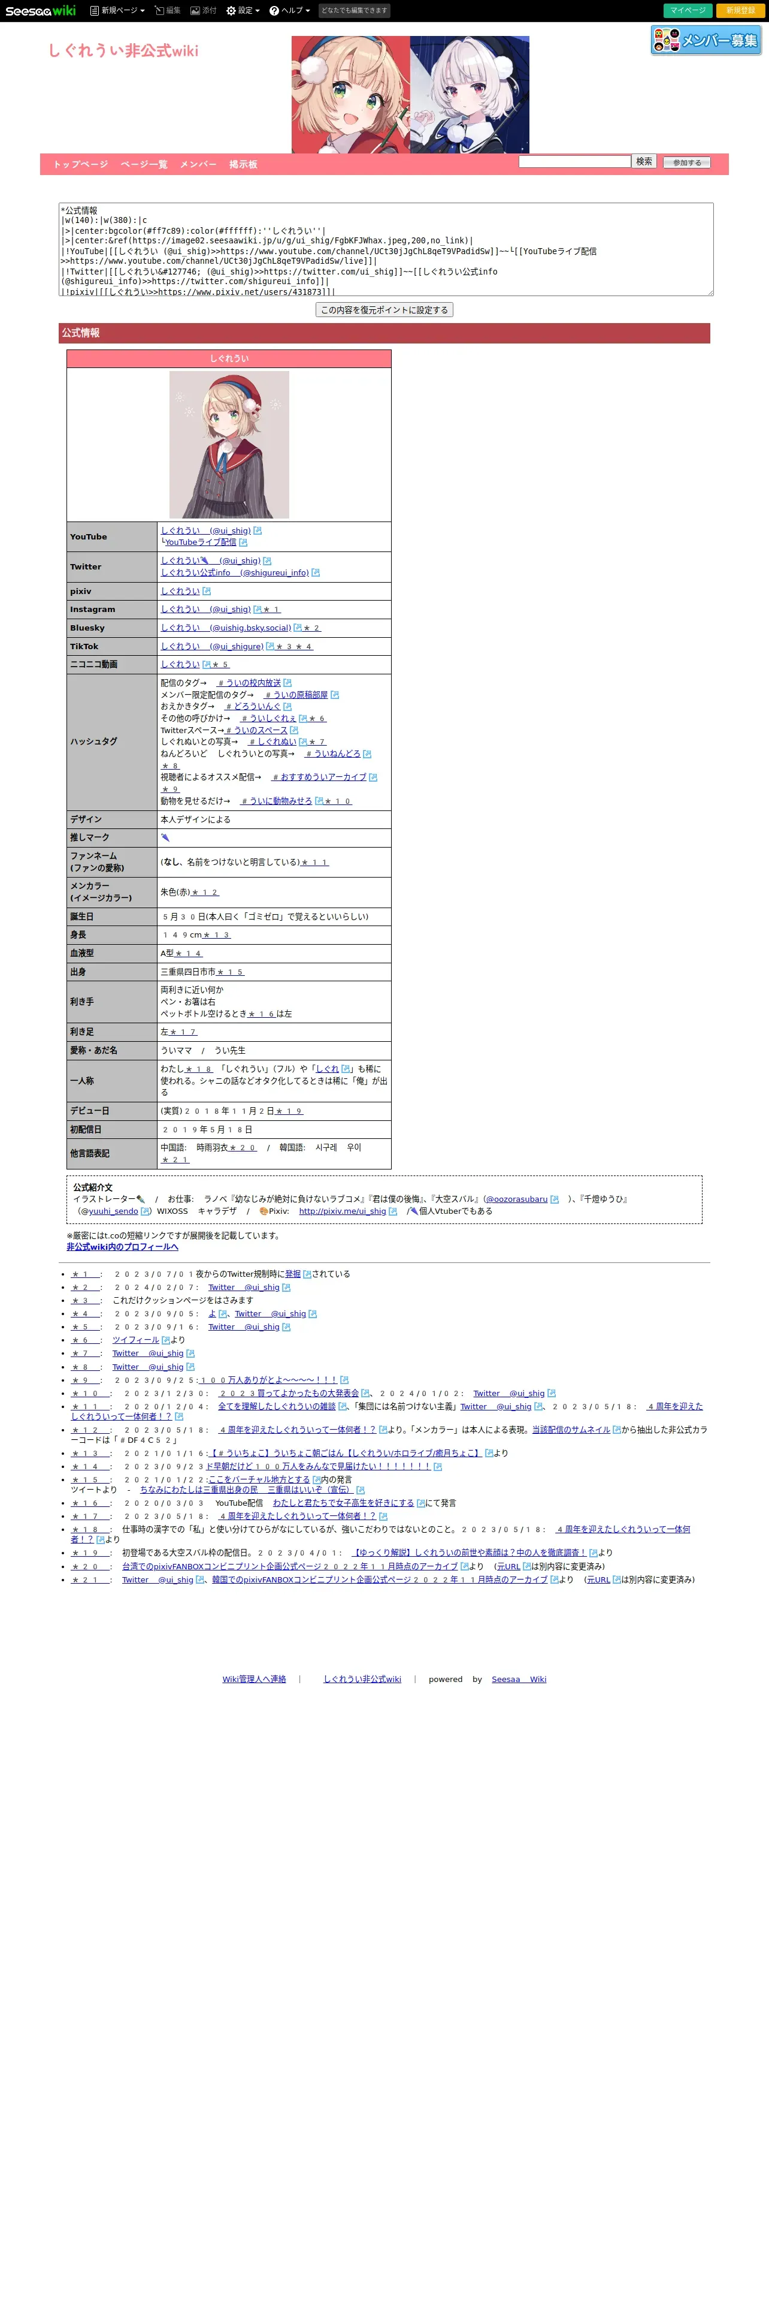Click external-link icon beside YouTubeライブ配信

243,542
